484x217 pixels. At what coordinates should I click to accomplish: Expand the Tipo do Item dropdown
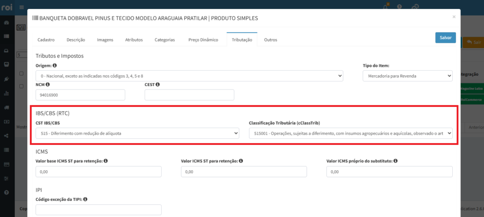point(407,76)
